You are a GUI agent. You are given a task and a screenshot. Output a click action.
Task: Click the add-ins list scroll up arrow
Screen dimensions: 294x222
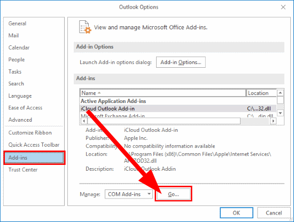[x=280, y=93]
